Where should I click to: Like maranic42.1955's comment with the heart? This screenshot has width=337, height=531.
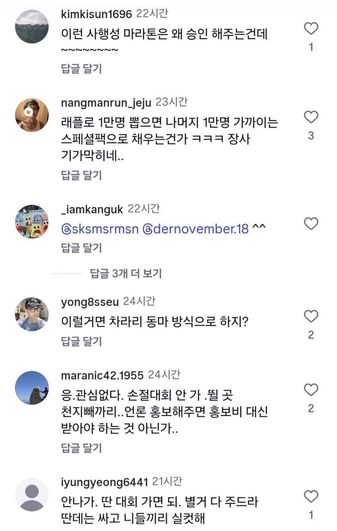click(x=311, y=390)
